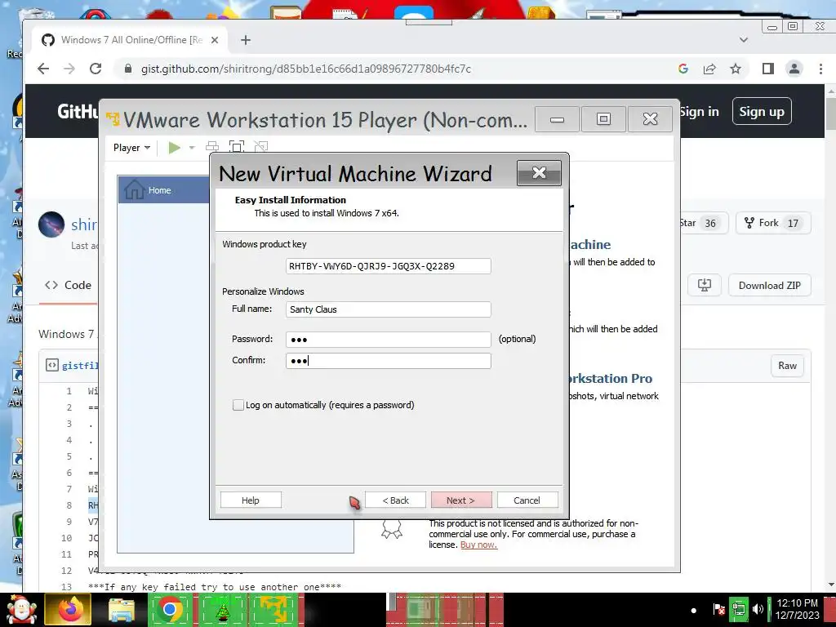Click the Full name field

pos(388,309)
